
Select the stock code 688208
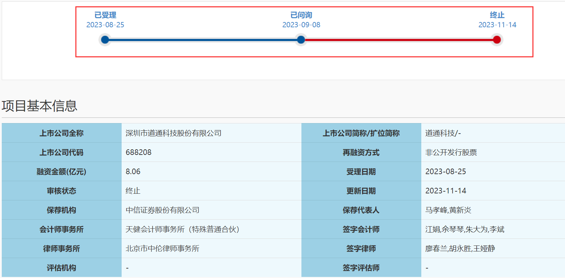[x=138, y=152]
